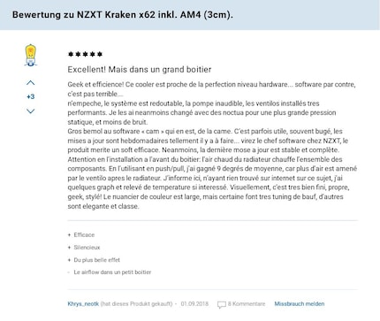Click the speech bubble comments icon
The height and width of the screenshot is (321, 380).
[222, 304]
